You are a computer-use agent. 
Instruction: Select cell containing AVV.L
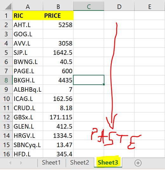28,43
